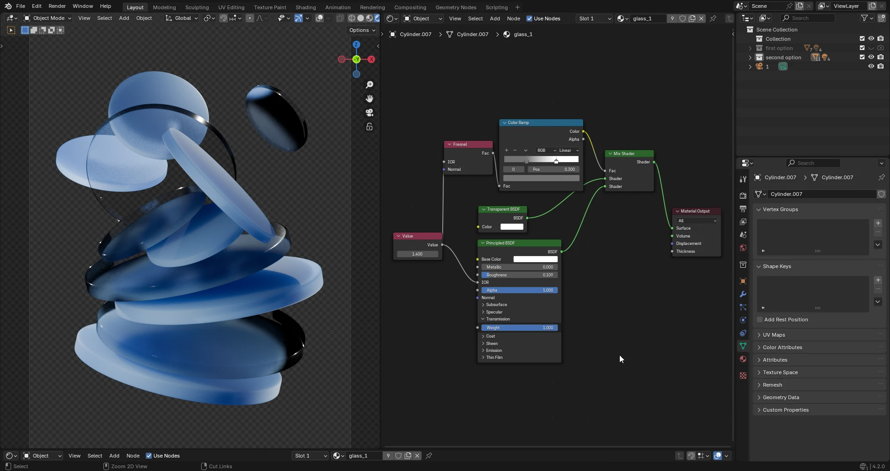Screen dimensions: 890x471
Task: Enable the Add Rest Position checkbox
Action: 760,320
